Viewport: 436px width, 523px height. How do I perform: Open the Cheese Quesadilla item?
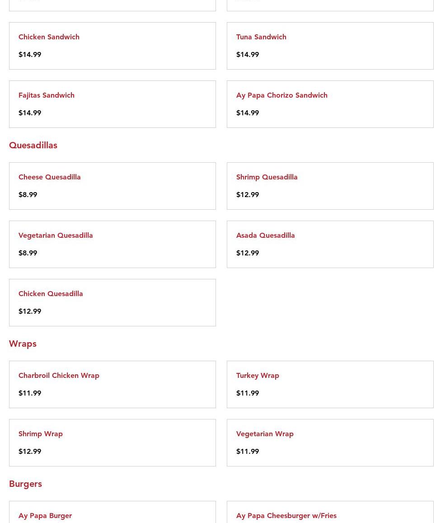point(113,186)
